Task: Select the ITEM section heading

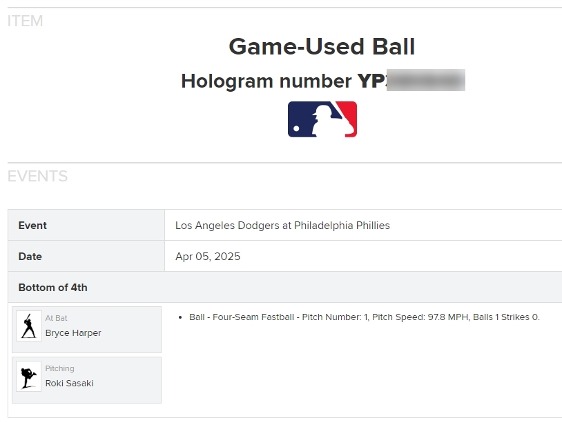Action: point(26,21)
